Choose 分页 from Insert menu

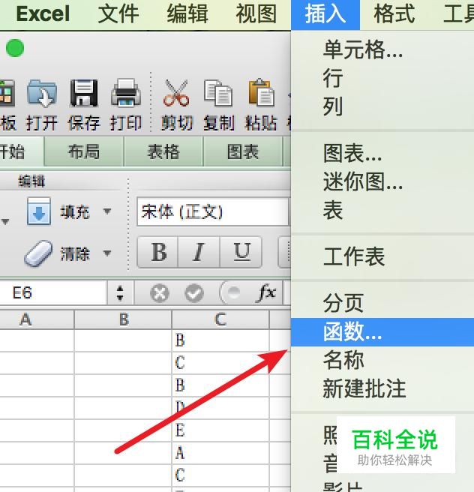click(x=382, y=303)
